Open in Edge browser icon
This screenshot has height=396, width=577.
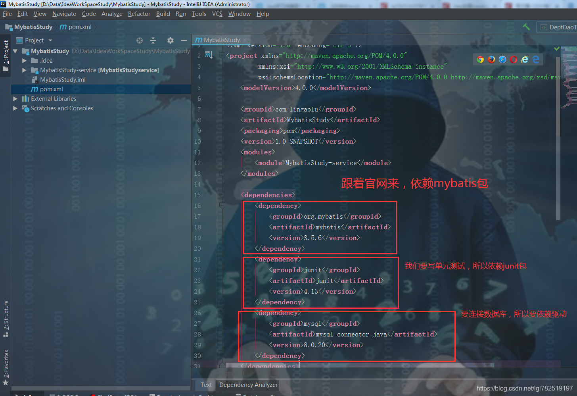(536, 60)
